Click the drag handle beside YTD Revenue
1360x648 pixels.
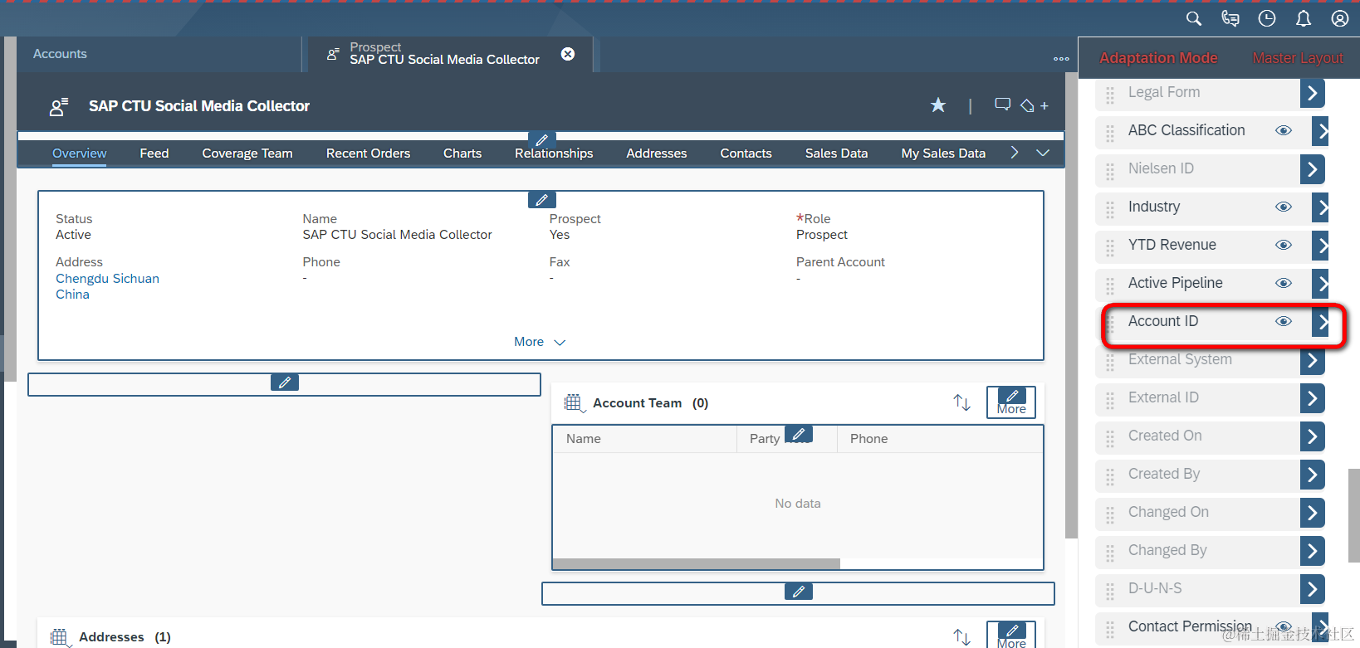1110,246
